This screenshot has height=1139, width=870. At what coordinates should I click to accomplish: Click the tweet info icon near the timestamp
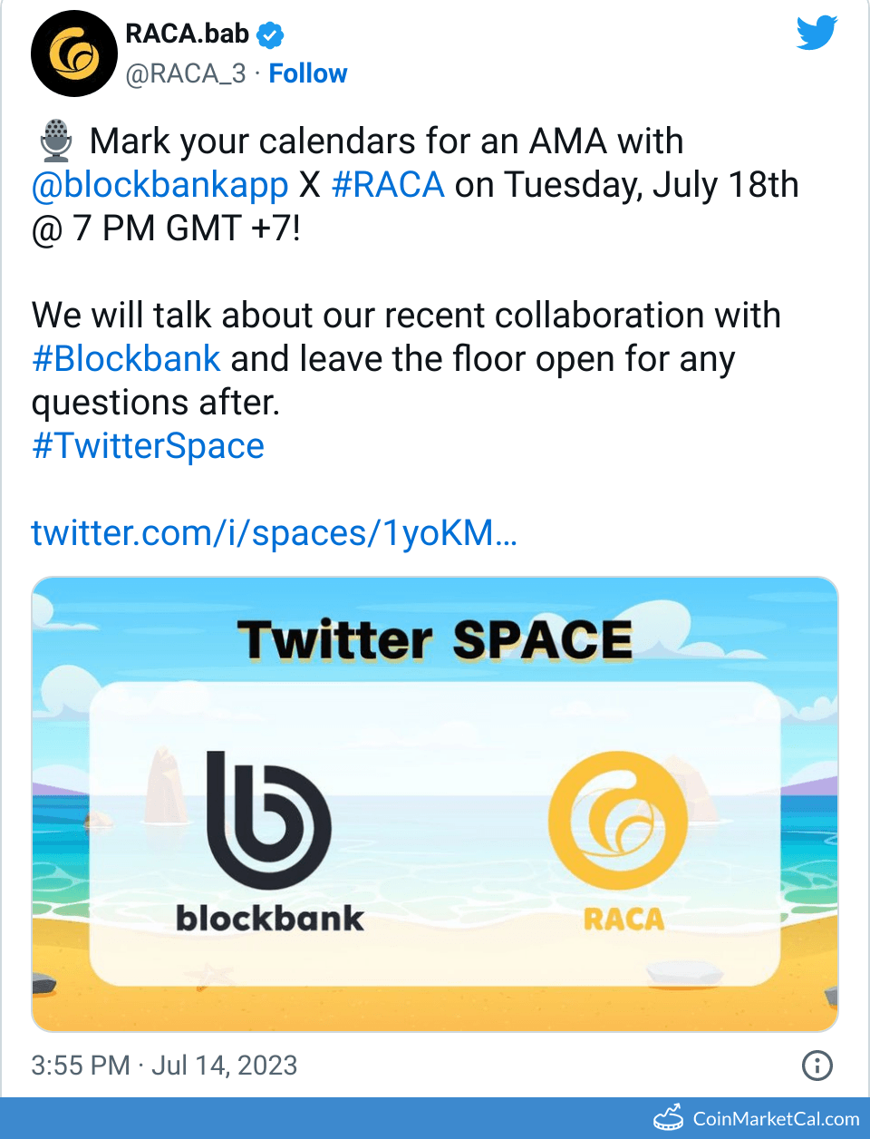pyautogui.click(x=817, y=1067)
